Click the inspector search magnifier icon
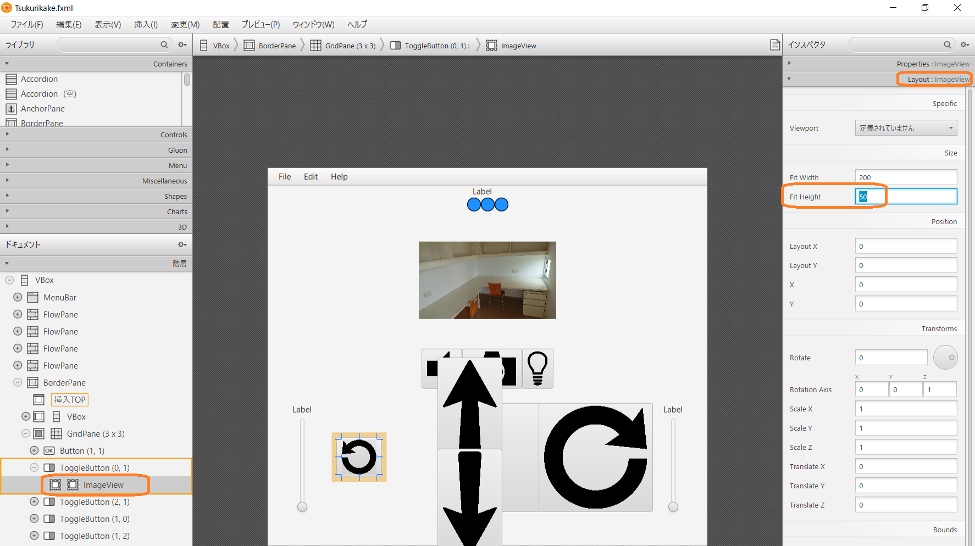The height and width of the screenshot is (546, 975). pyautogui.click(x=947, y=44)
